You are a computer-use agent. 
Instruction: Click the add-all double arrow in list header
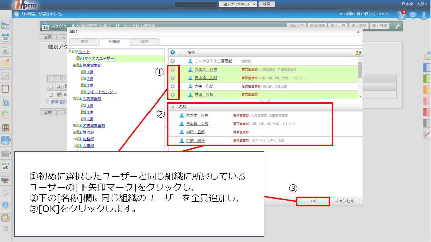tap(173, 52)
